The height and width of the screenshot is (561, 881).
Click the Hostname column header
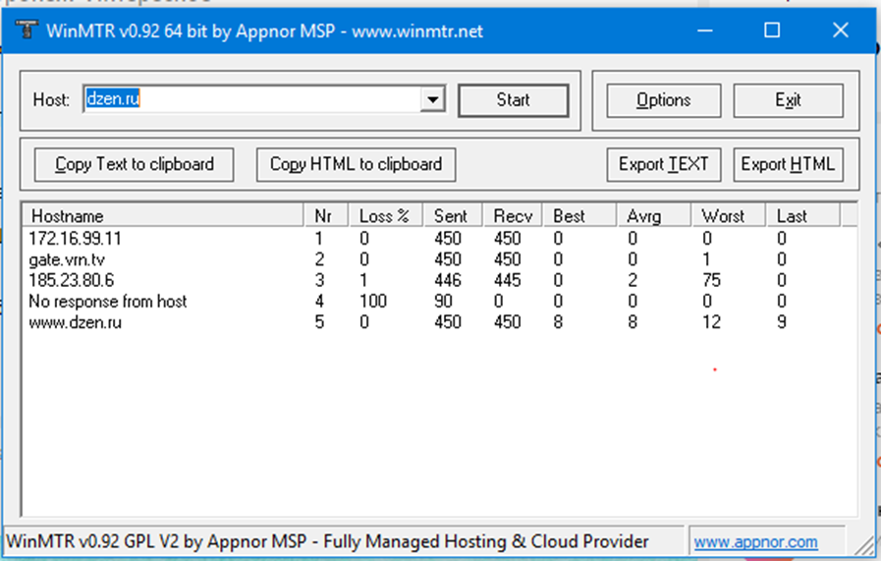(x=163, y=216)
